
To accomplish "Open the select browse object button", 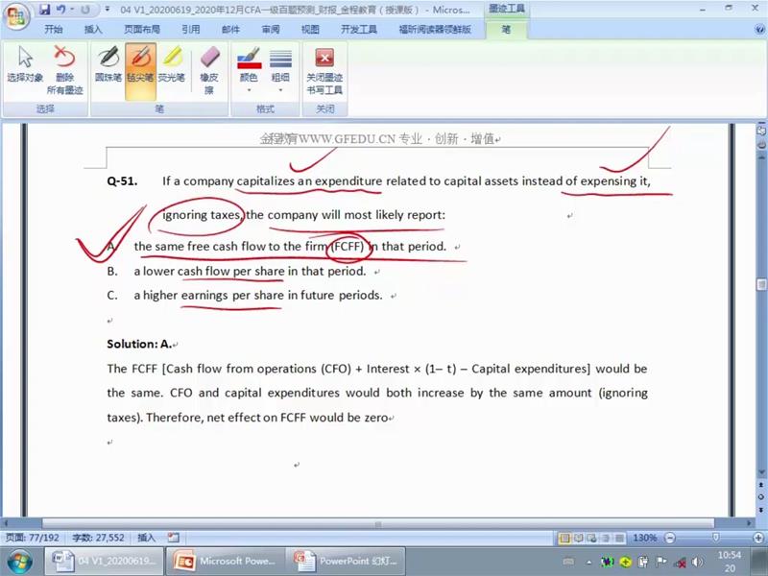I will tap(761, 496).
